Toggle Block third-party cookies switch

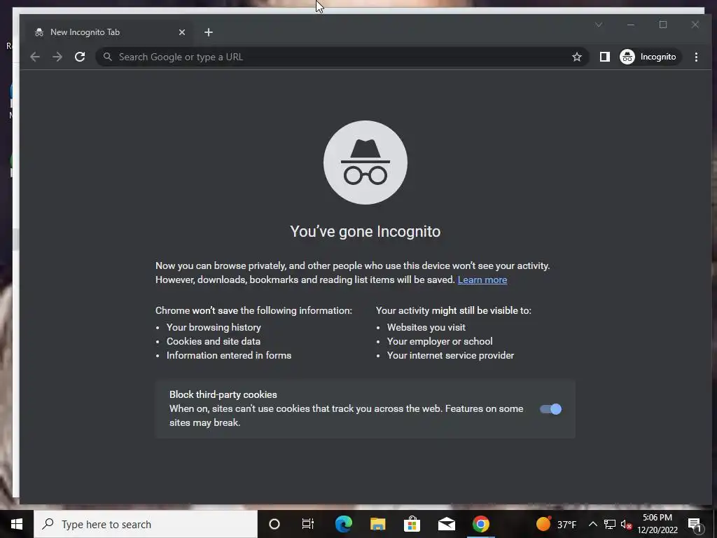click(550, 409)
